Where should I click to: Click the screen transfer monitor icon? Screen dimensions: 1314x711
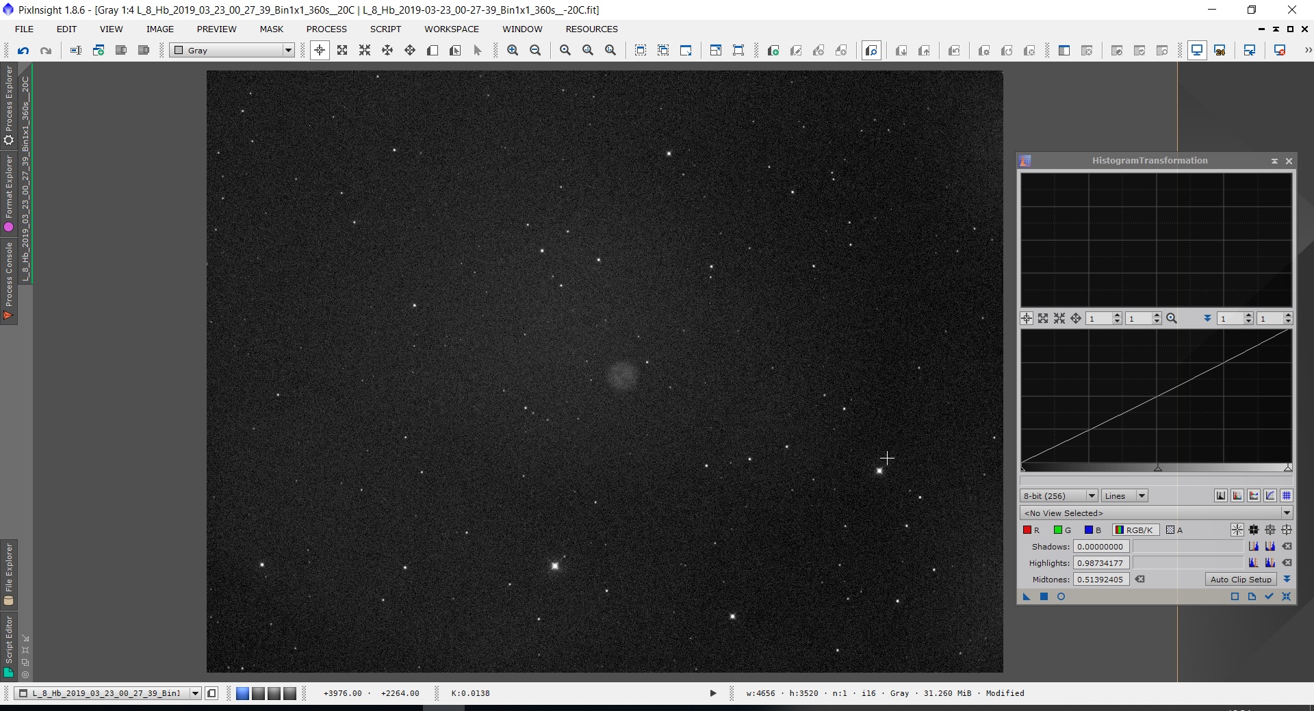click(x=1197, y=50)
